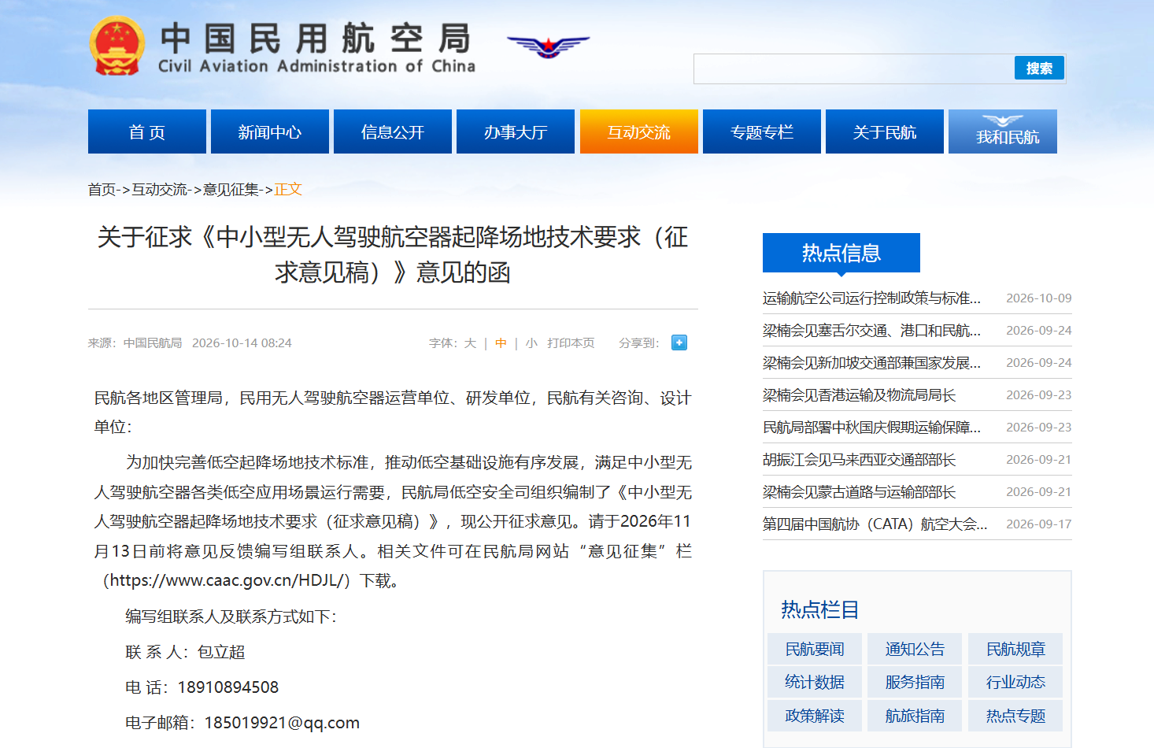The height and width of the screenshot is (748, 1154).
Task: Open the 民航要闻 hot column
Action: pos(815,649)
